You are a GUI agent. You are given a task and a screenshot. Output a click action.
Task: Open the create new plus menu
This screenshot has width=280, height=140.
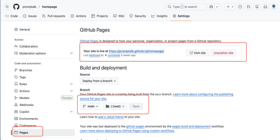coord(230,7)
